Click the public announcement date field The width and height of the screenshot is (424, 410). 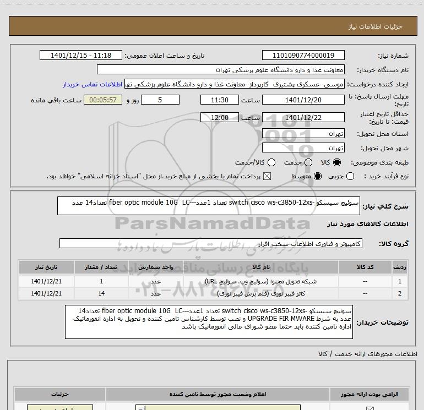81,55
